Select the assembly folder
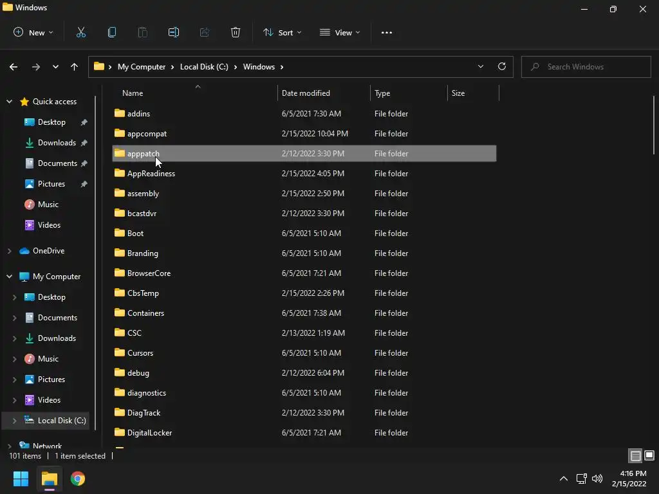Image resolution: width=659 pixels, height=494 pixels. (x=304, y=194)
